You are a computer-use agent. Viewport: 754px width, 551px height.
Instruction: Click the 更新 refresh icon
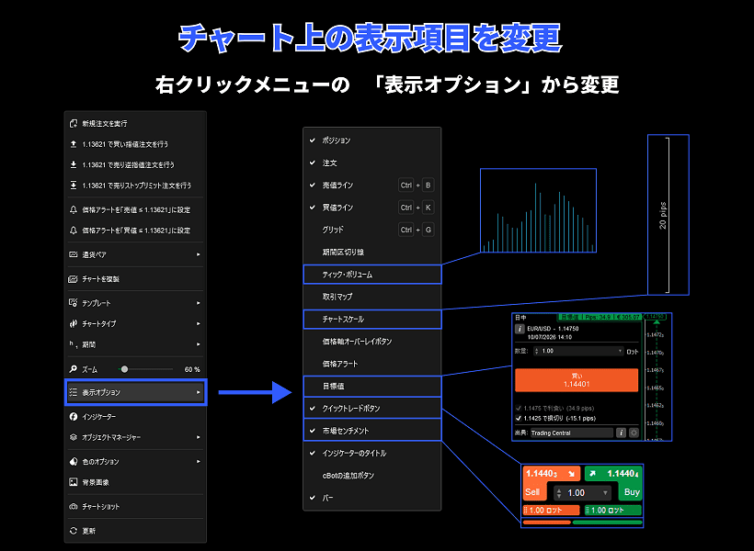(74, 531)
